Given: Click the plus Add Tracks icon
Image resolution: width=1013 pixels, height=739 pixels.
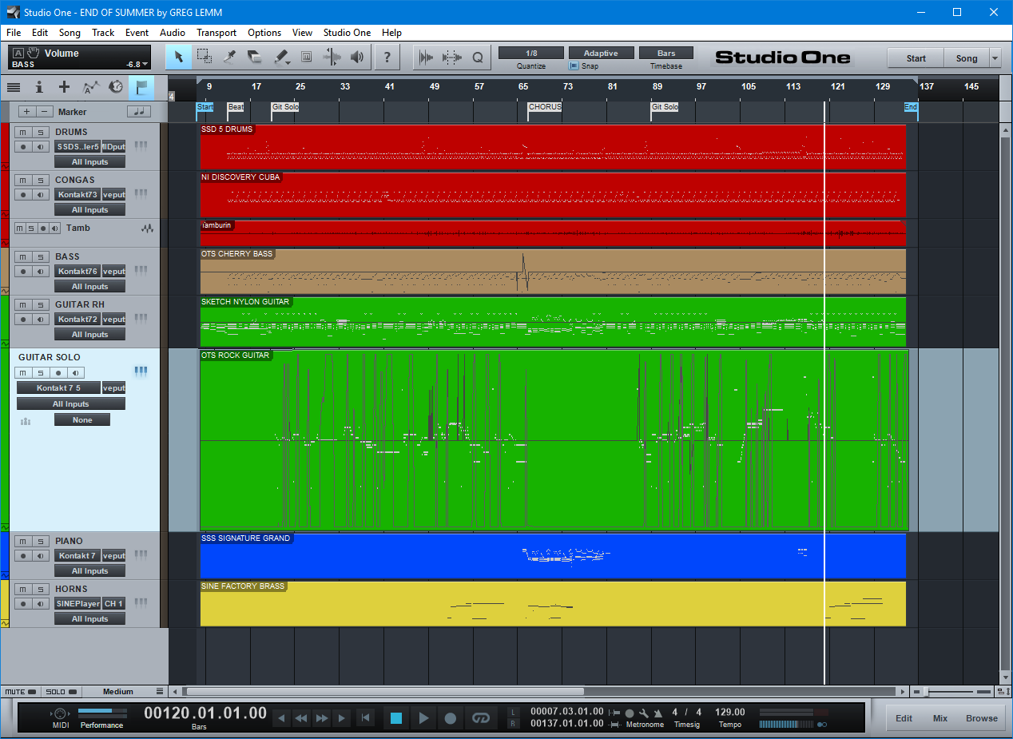Looking at the screenshot, I should [x=64, y=87].
